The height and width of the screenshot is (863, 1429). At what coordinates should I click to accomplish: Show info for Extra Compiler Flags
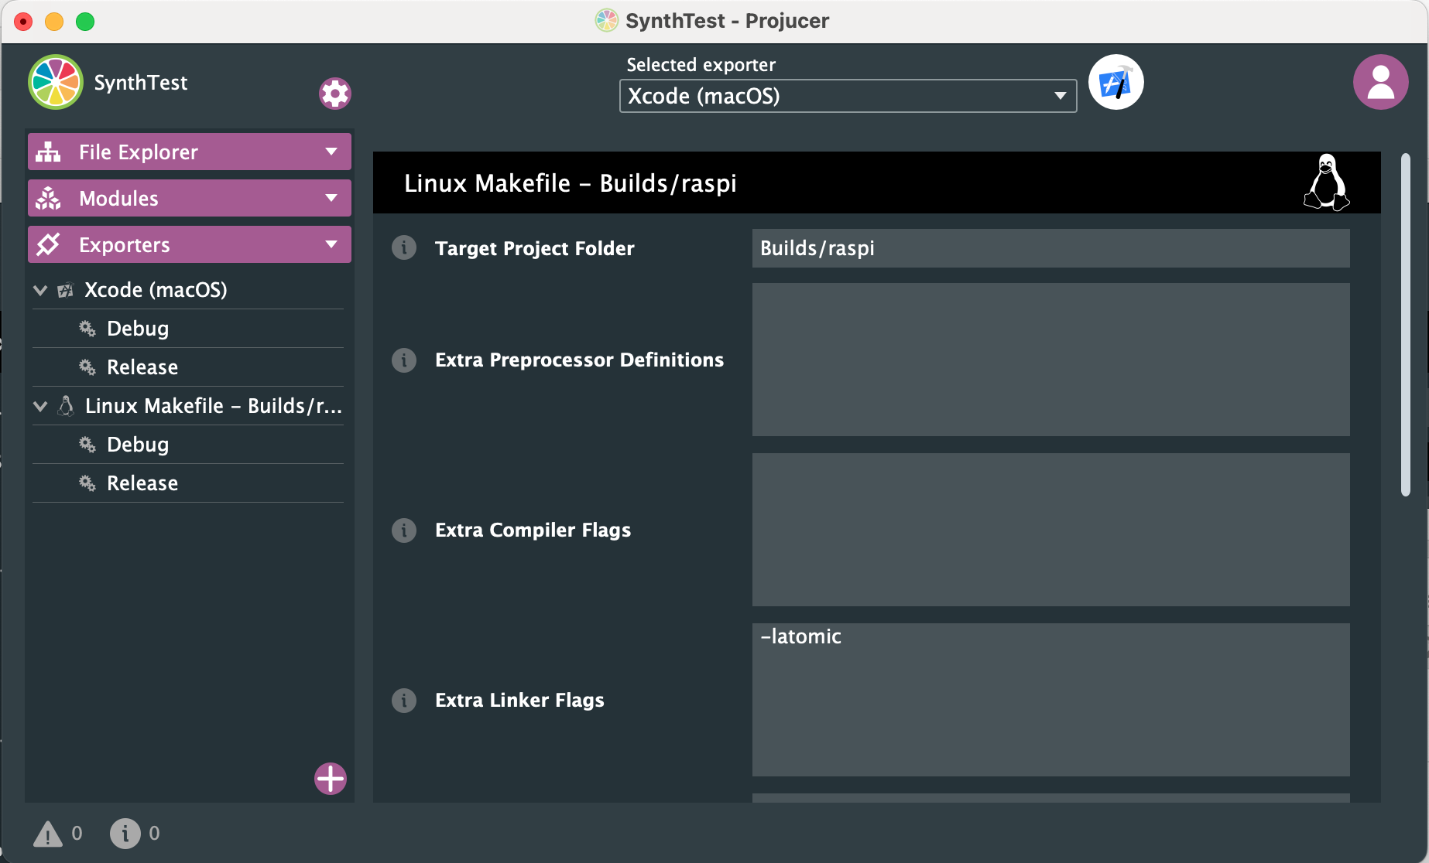tap(404, 530)
